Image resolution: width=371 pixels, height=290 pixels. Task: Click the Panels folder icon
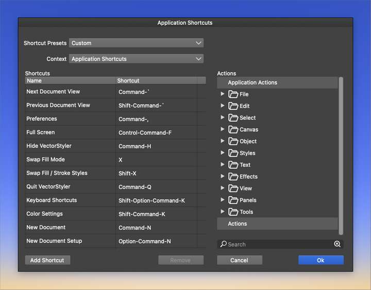[233, 200]
